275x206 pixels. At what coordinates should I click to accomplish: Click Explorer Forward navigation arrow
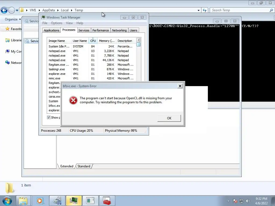click(x=12, y=10)
